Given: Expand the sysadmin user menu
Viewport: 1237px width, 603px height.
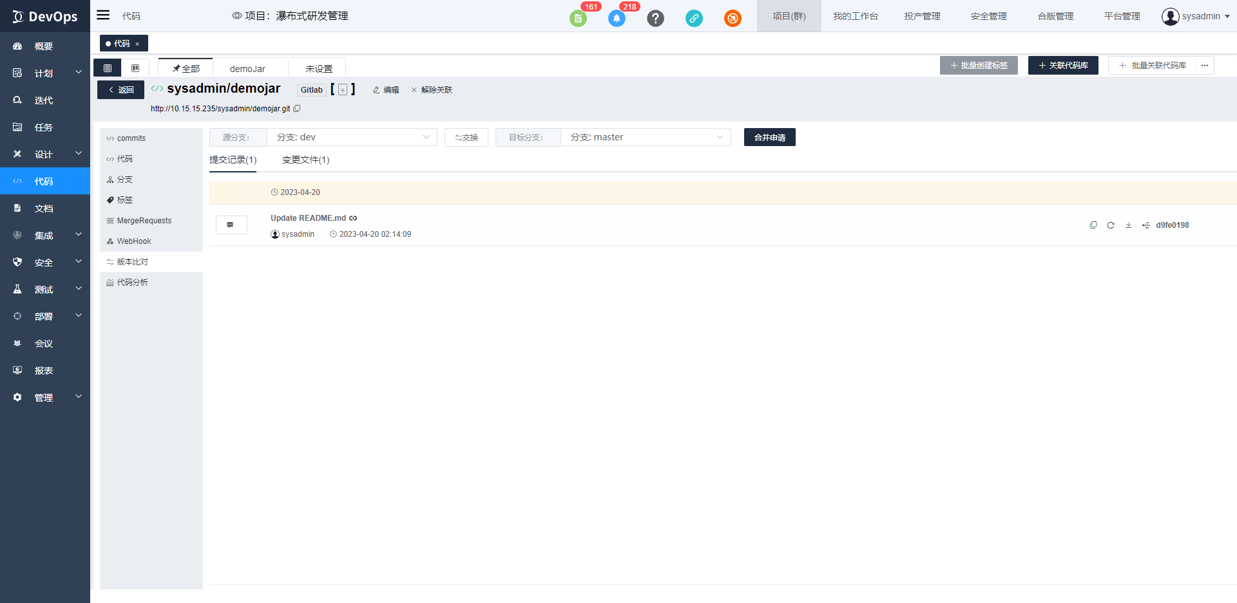Looking at the screenshot, I should click(1196, 16).
